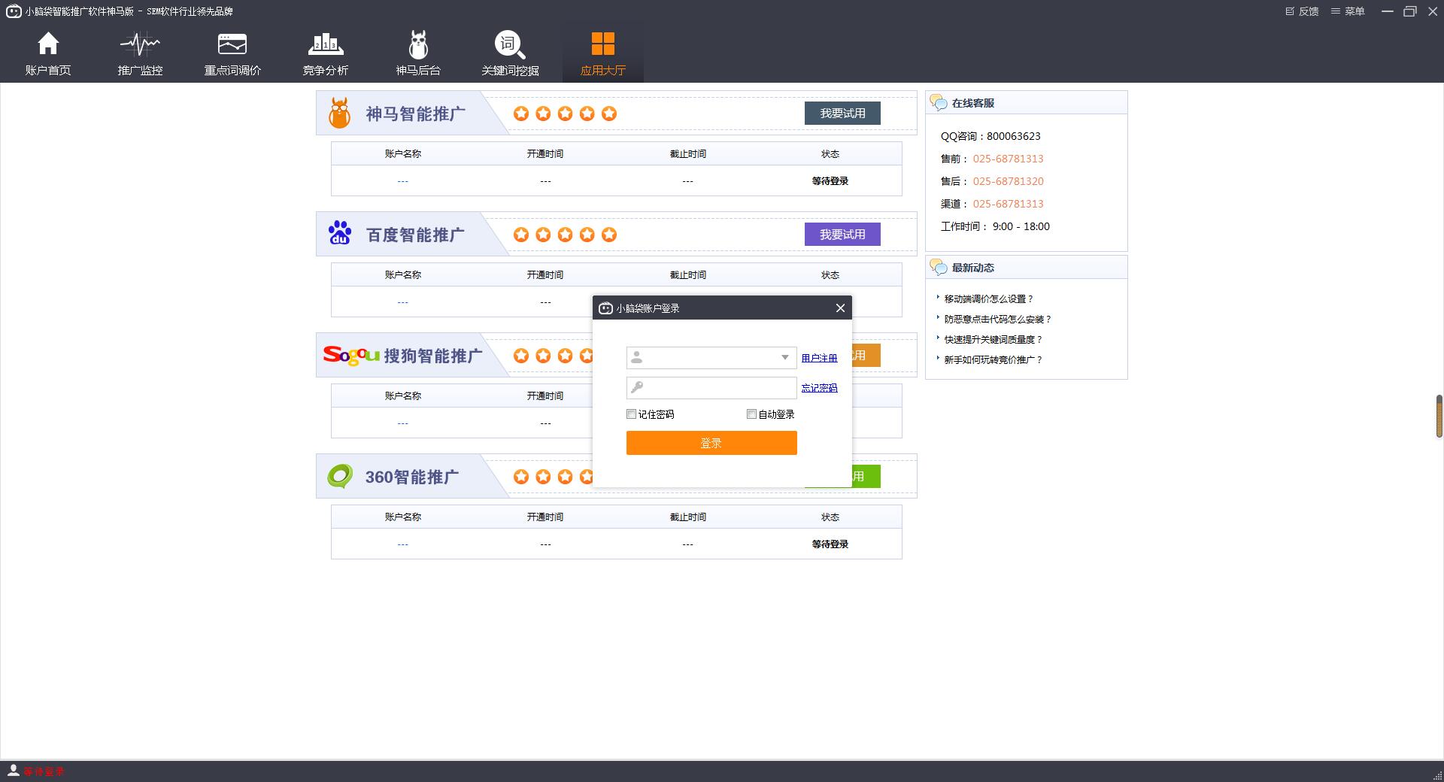
Task: Click 我要试用 for 神马智能推广
Action: pyautogui.click(x=842, y=114)
